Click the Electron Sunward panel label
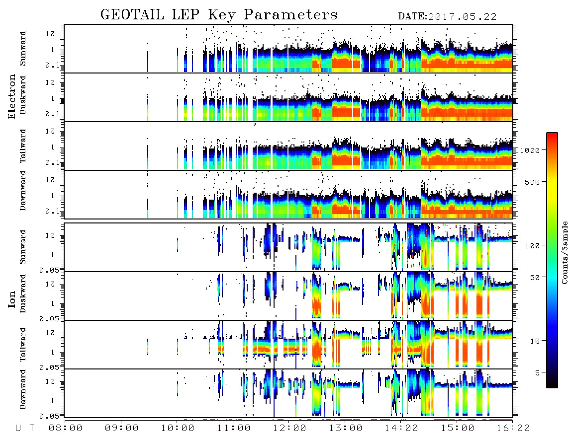568x437 pixels. point(23,49)
